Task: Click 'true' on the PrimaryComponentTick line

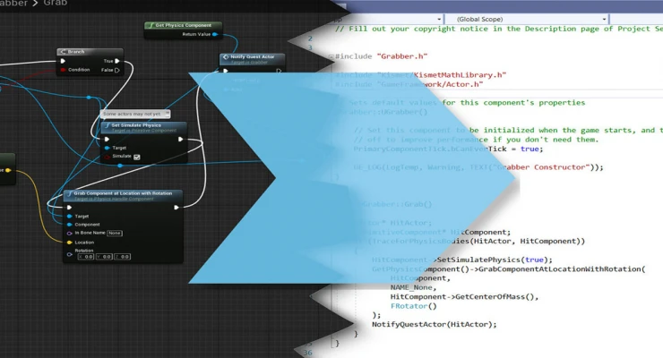Action: (530, 149)
